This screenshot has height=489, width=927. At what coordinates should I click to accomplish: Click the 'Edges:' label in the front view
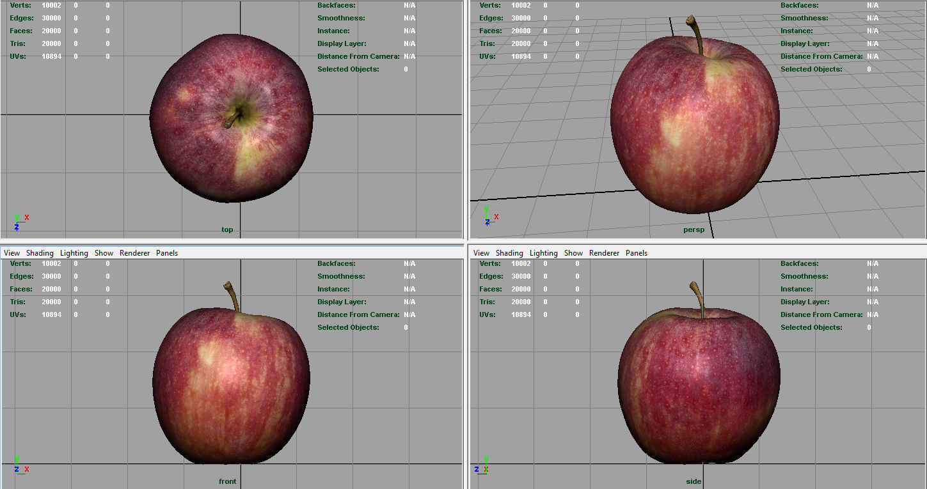coord(22,276)
